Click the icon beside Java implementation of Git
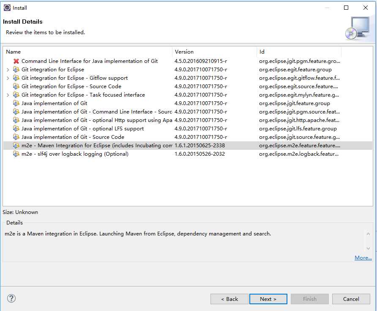This screenshot has width=377, height=311. (x=16, y=103)
